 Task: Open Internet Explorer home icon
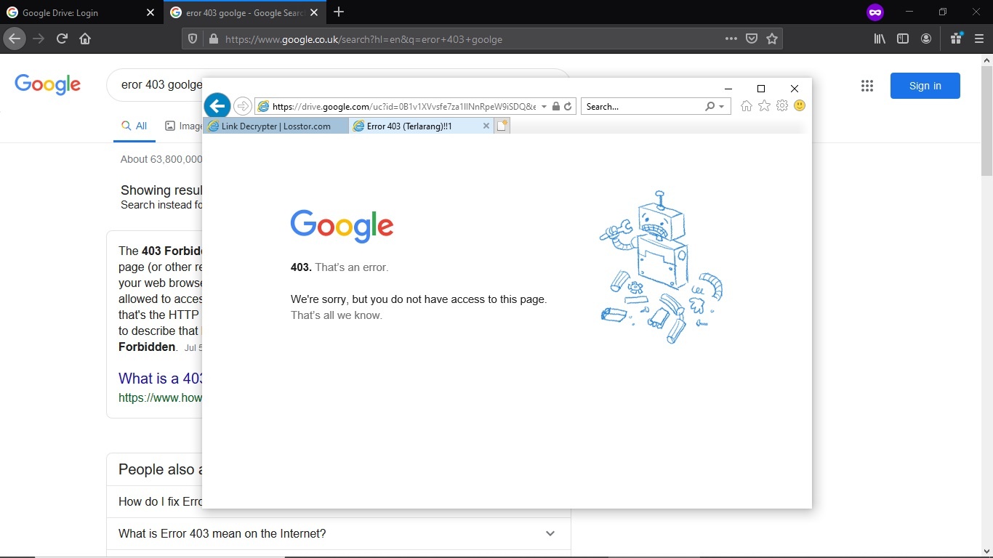point(746,106)
